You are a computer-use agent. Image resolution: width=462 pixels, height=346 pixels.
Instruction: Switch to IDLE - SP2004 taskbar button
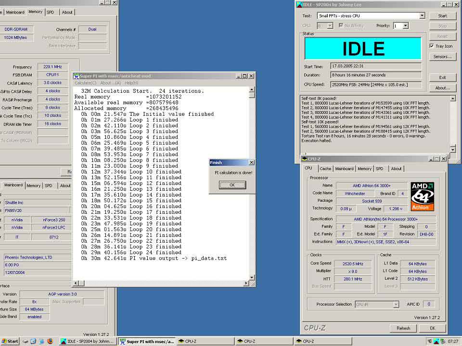click(88, 341)
